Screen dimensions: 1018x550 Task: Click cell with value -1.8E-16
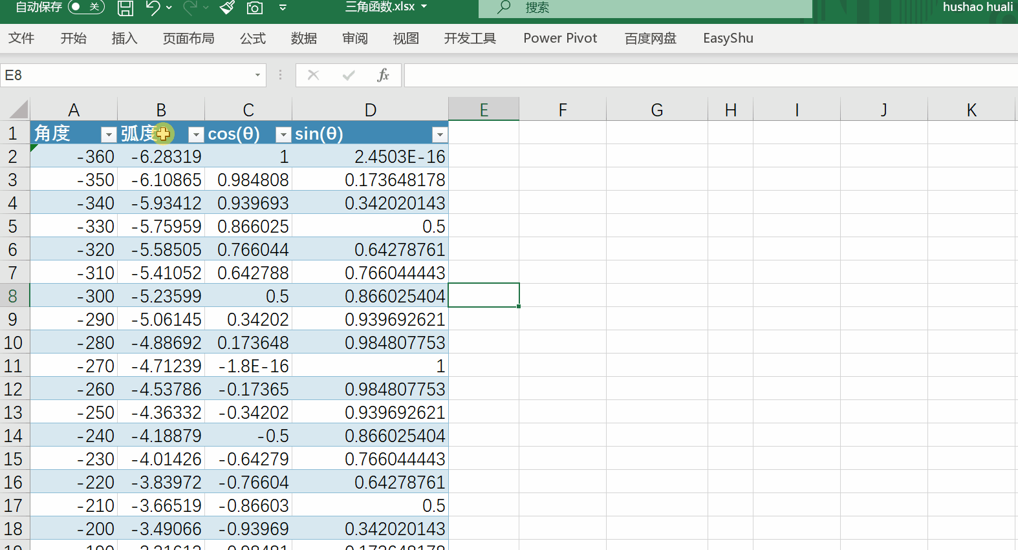(x=248, y=366)
